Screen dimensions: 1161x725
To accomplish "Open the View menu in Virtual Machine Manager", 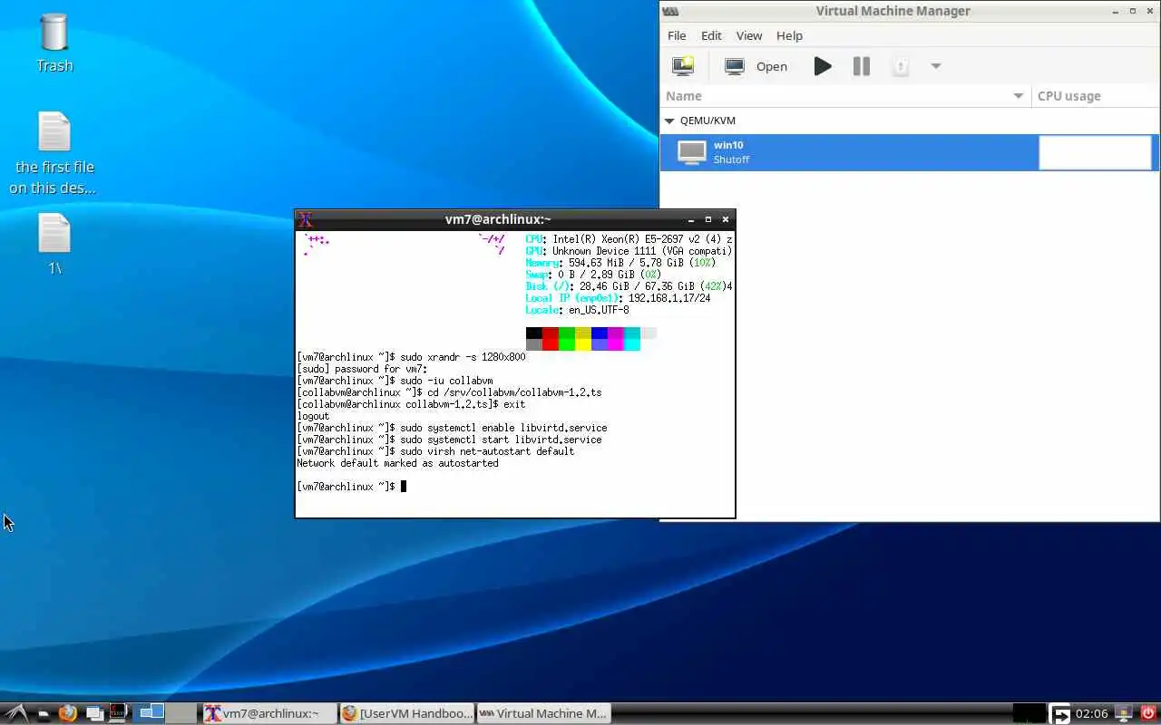I will 749,35.
